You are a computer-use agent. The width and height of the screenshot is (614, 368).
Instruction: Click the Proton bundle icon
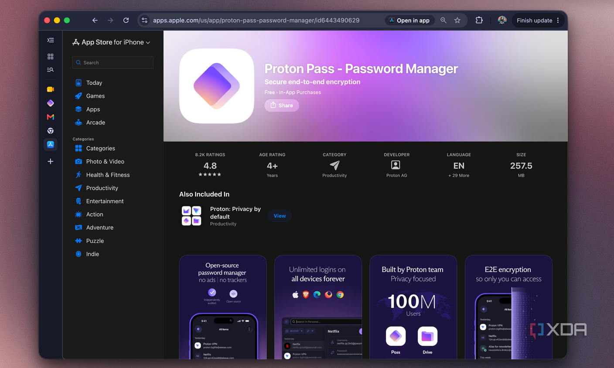191,216
